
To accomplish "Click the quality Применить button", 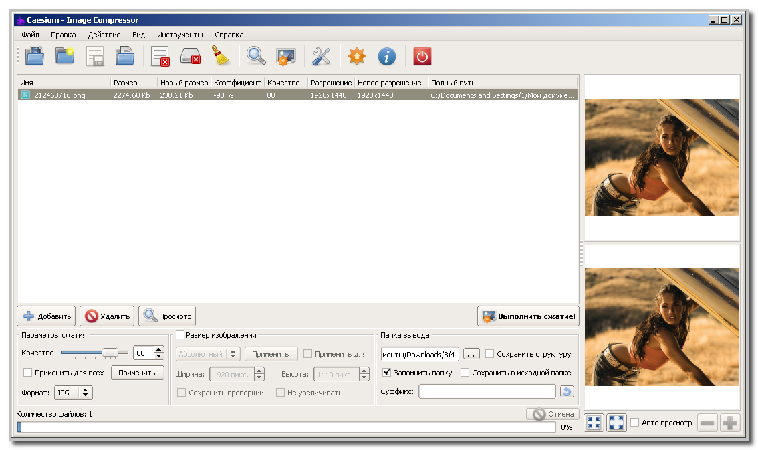I will pos(137,373).
